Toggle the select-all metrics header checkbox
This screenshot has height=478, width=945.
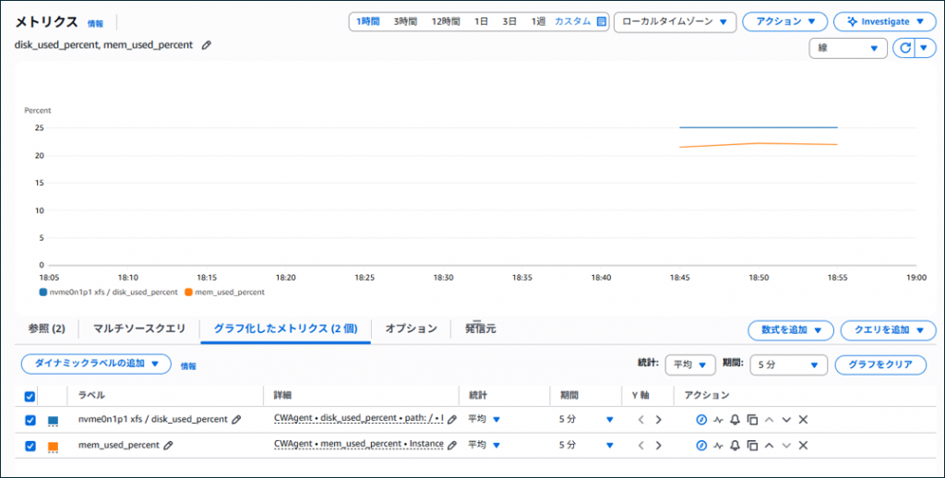[30, 395]
